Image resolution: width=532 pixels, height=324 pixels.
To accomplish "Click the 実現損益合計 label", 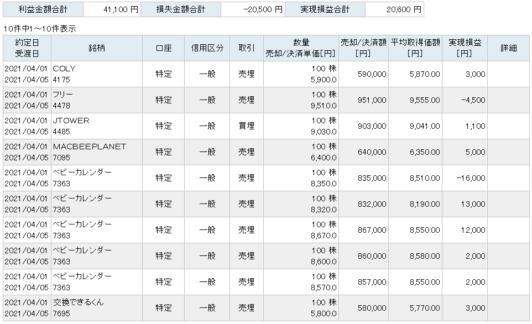I will click(325, 9).
